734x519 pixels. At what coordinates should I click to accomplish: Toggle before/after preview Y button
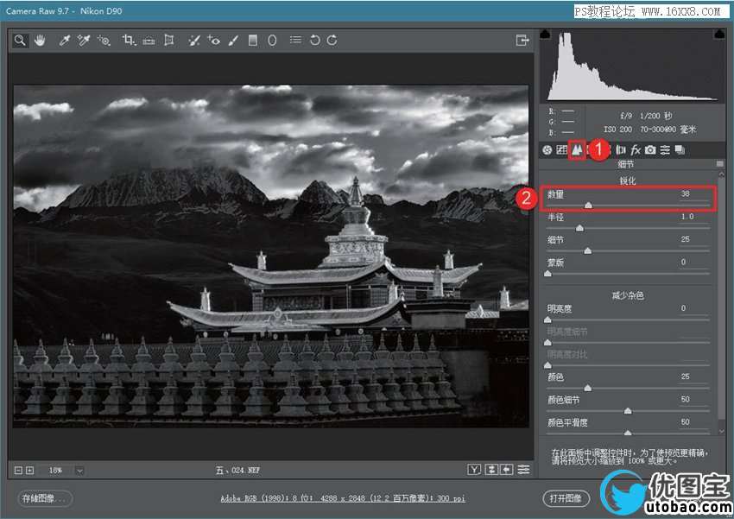[474, 470]
